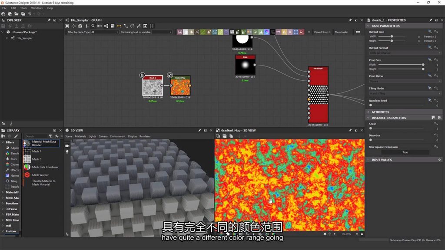Pin the Gradient Map 2D View panel
The width and height of the screenshot is (445, 250).
click(x=350, y=130)
